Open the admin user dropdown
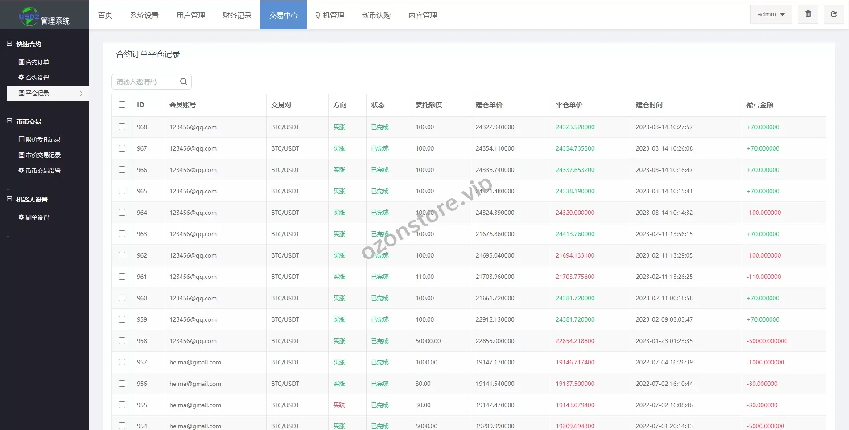 pyautogui.click(x=771, y=14)
